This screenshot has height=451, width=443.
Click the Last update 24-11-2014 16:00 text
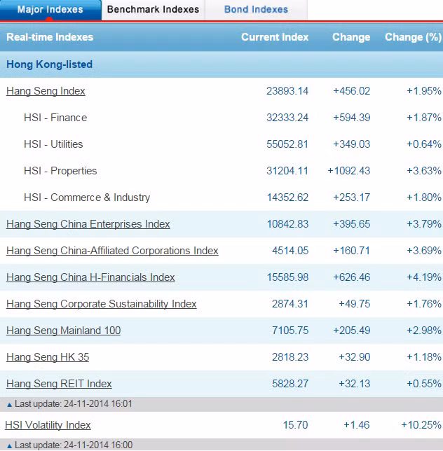coord(74,445)
